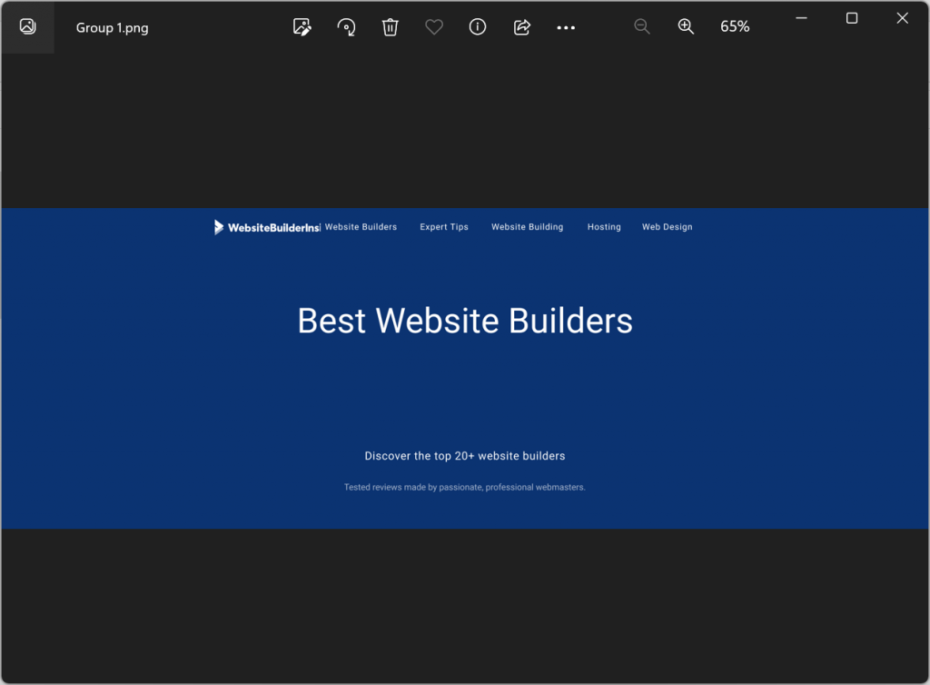Share the image using the share icon
This screenshot has width=930, height=685.
(522, 27)
